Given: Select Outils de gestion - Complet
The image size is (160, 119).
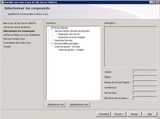Looking at the screenshot, I should (71, 50).
